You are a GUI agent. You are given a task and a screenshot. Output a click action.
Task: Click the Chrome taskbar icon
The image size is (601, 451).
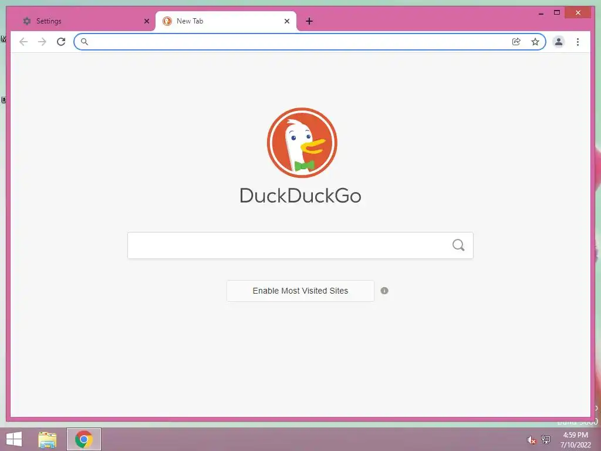[84, 439]
